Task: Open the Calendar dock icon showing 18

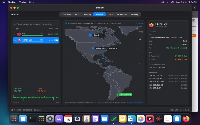Action: (68, 119)
